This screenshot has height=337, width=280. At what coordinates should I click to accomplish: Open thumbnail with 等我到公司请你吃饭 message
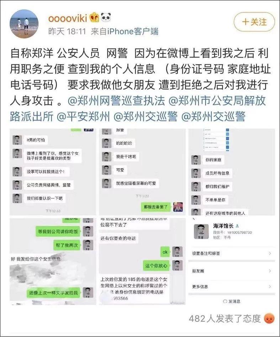point(53,261)
